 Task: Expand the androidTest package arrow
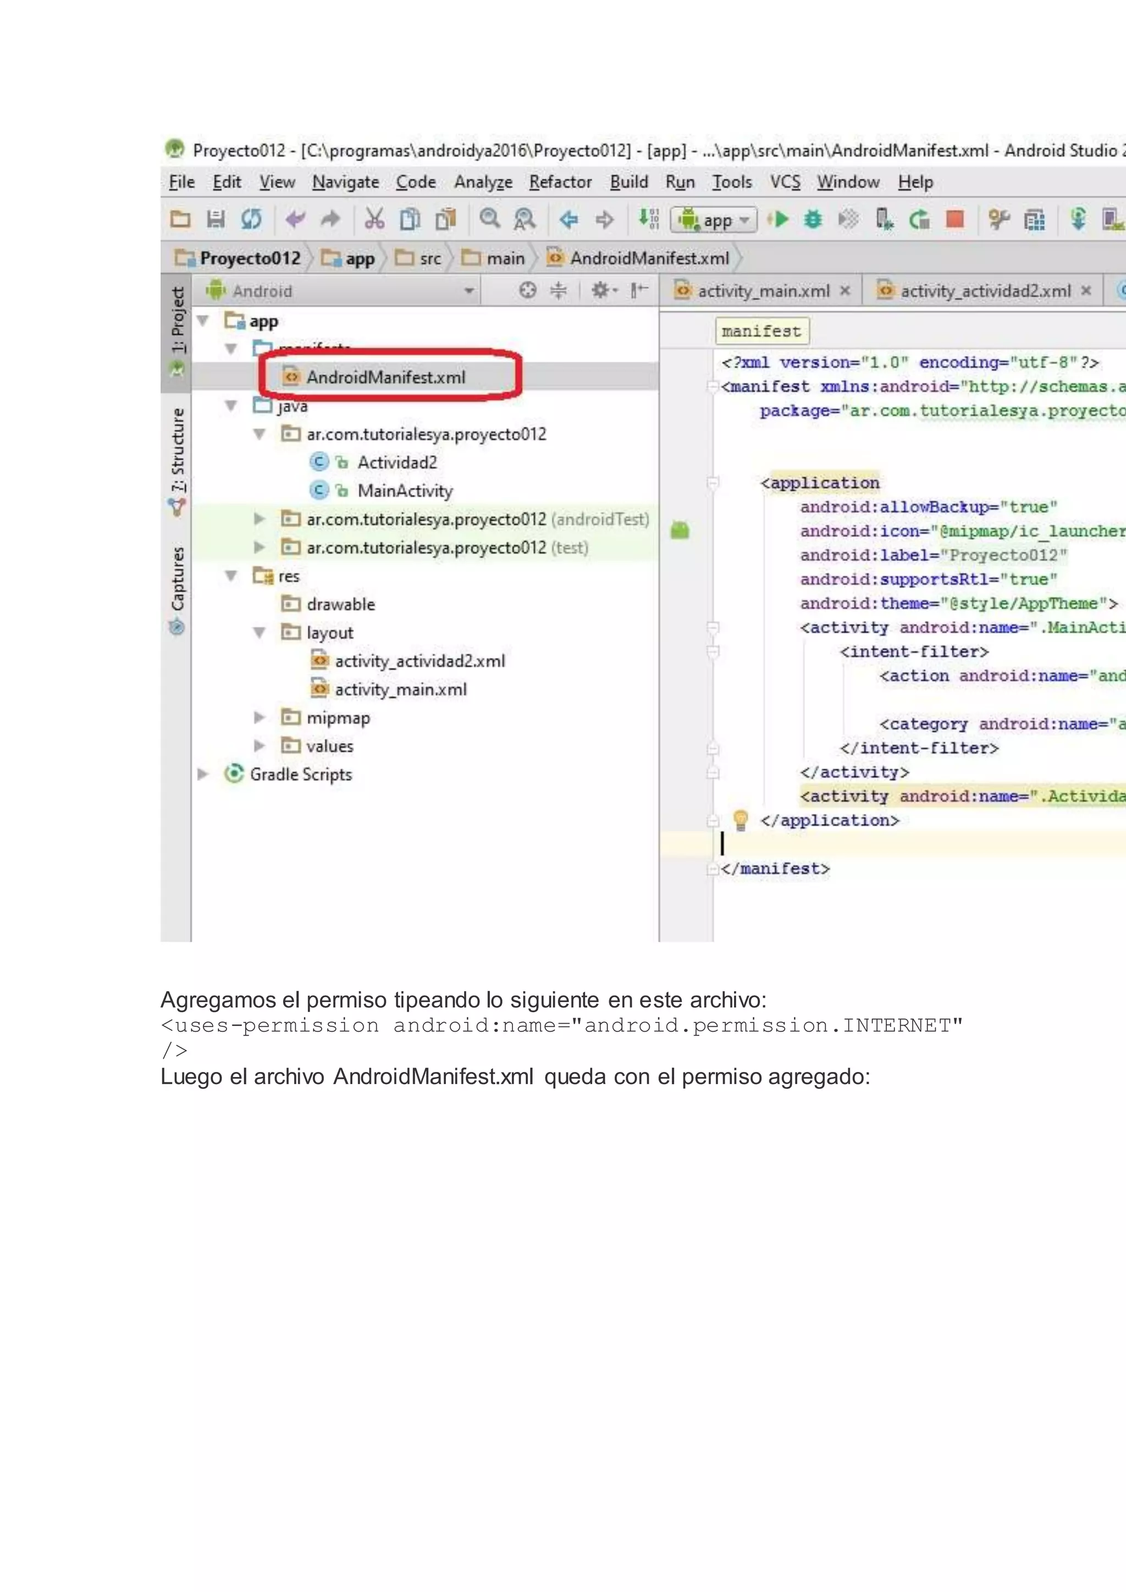[x=260, y=519]
